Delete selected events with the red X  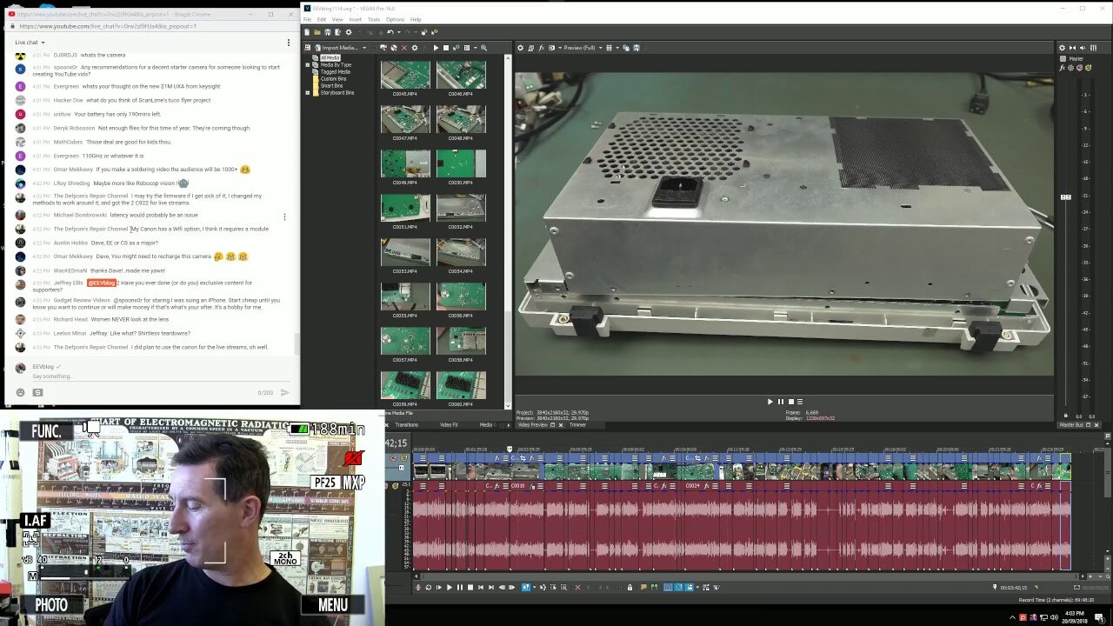pyautogui.click(x=577, y=587)
